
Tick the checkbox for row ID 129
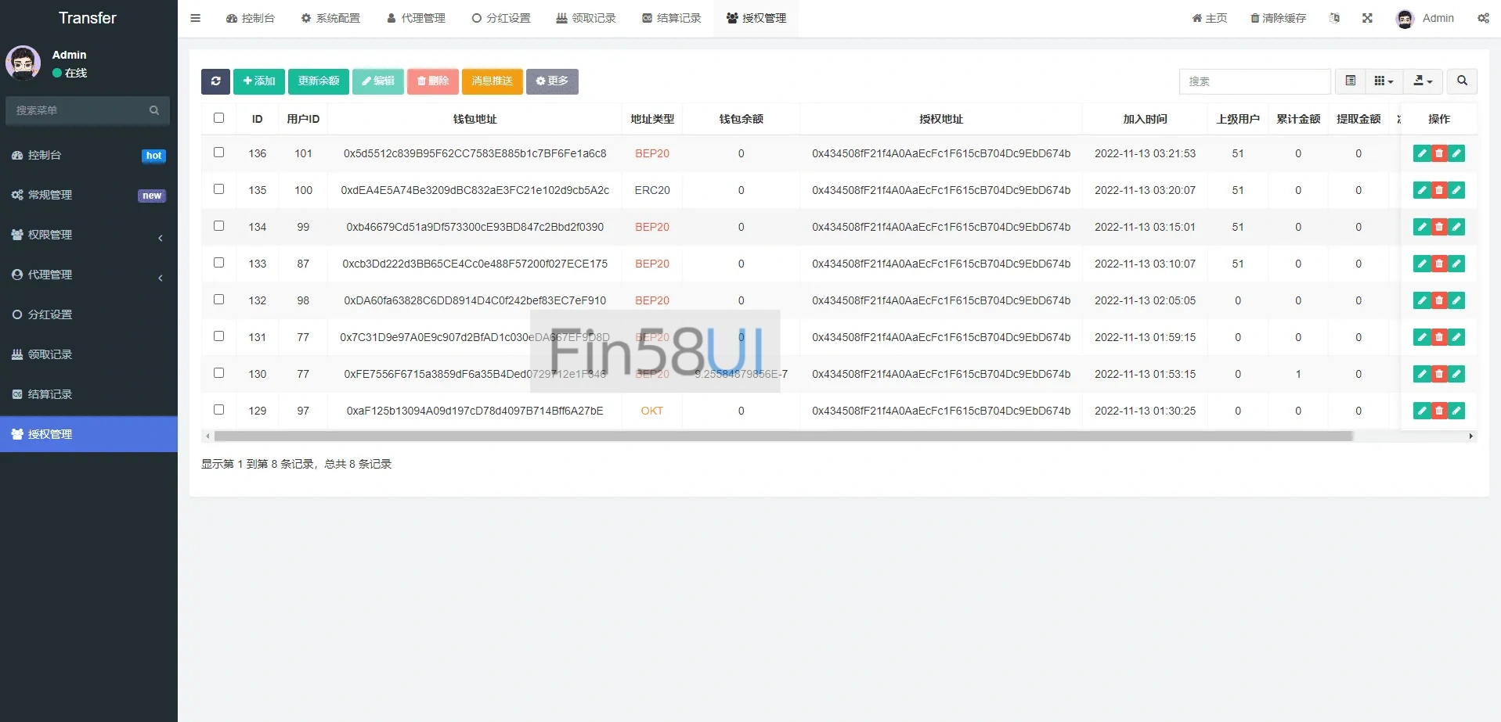pos(219,410)
